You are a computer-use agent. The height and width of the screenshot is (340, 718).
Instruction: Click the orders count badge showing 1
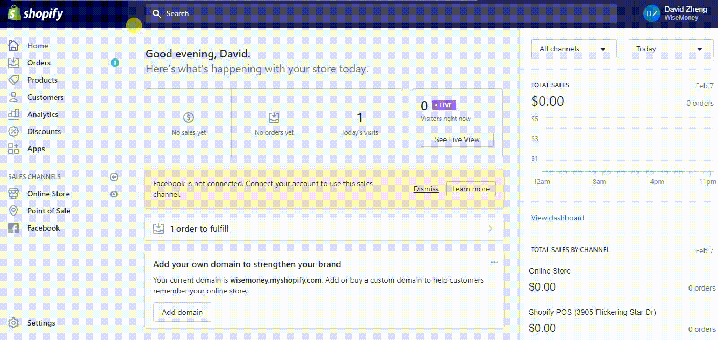(114, 63)
